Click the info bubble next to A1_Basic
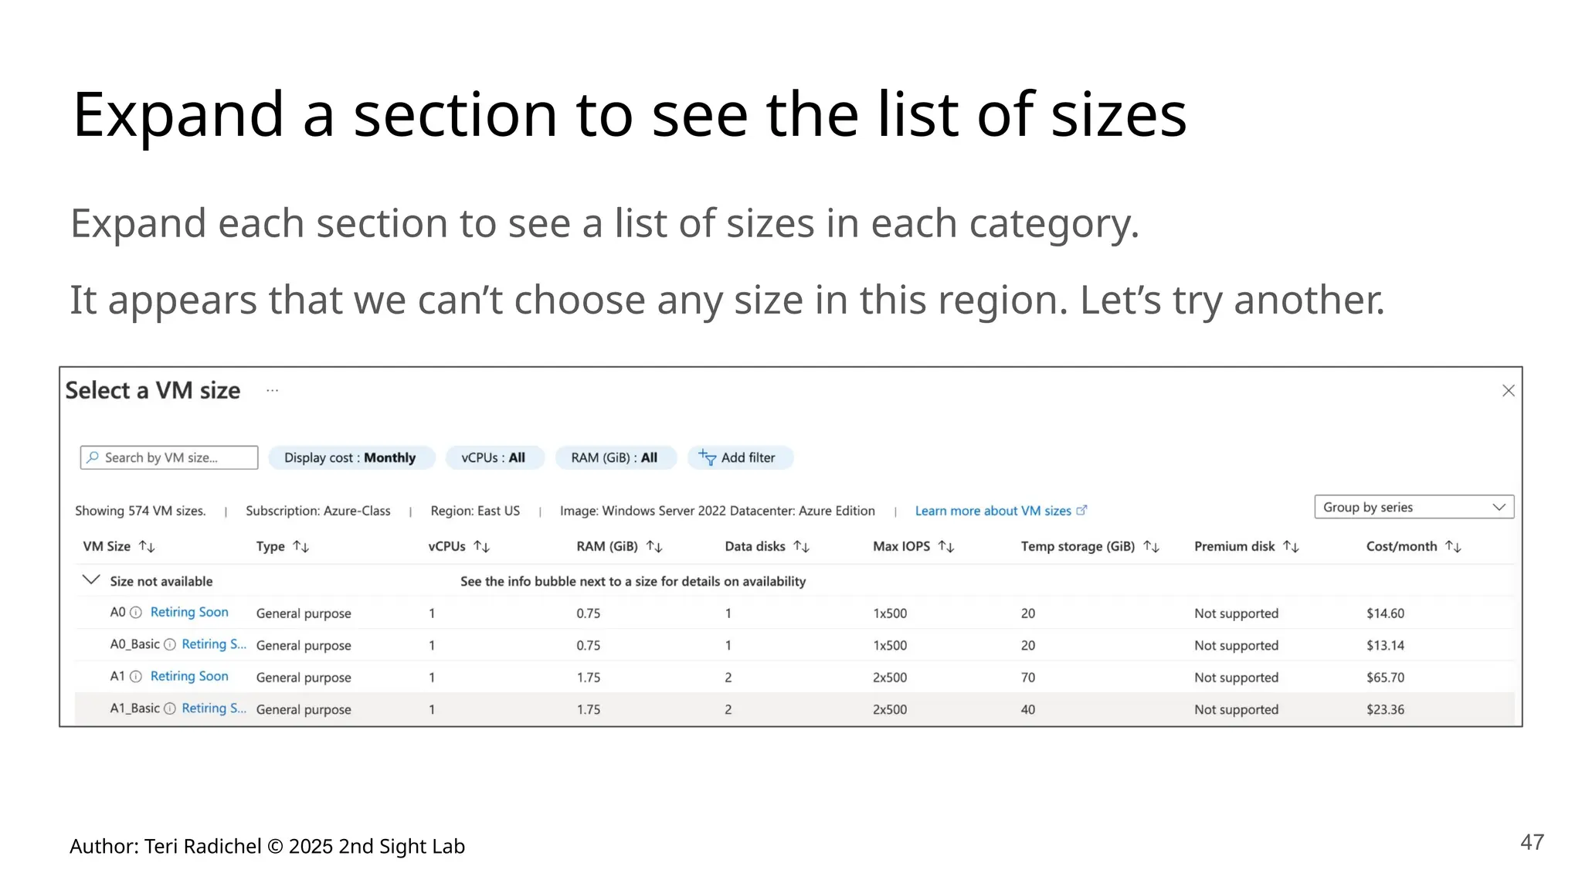This screenshot has height=890, width=1582. click(170, 708)
